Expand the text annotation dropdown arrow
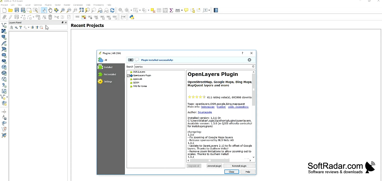This screenshot has height=181, width=382. (x=209, y=10)
